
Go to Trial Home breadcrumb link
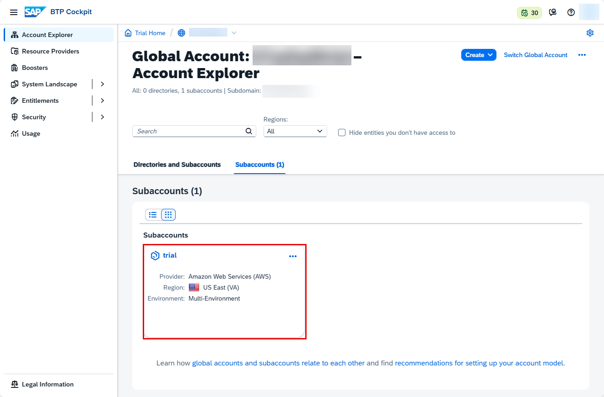(x=150, y=33)
